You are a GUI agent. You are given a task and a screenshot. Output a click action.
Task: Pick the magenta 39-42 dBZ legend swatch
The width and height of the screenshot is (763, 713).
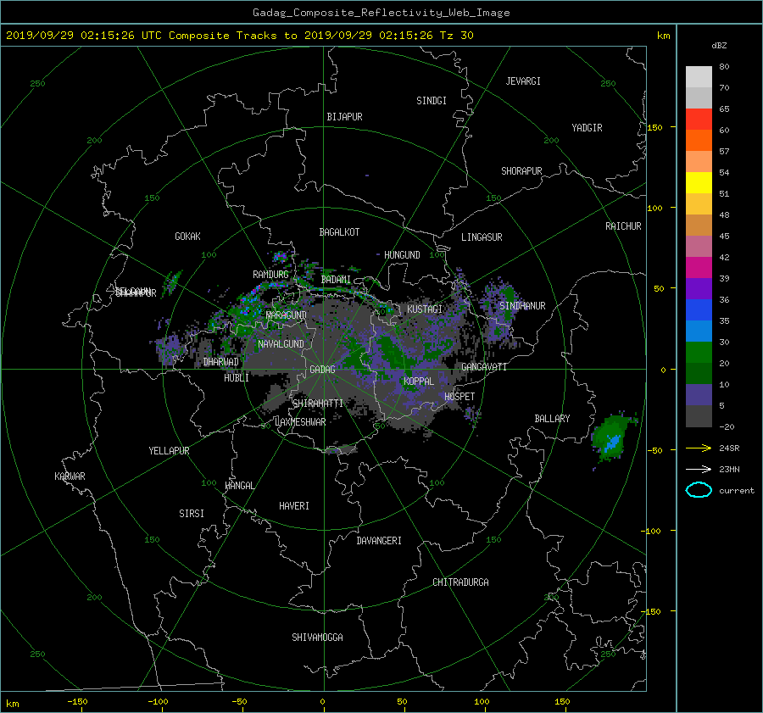[699, 268]
